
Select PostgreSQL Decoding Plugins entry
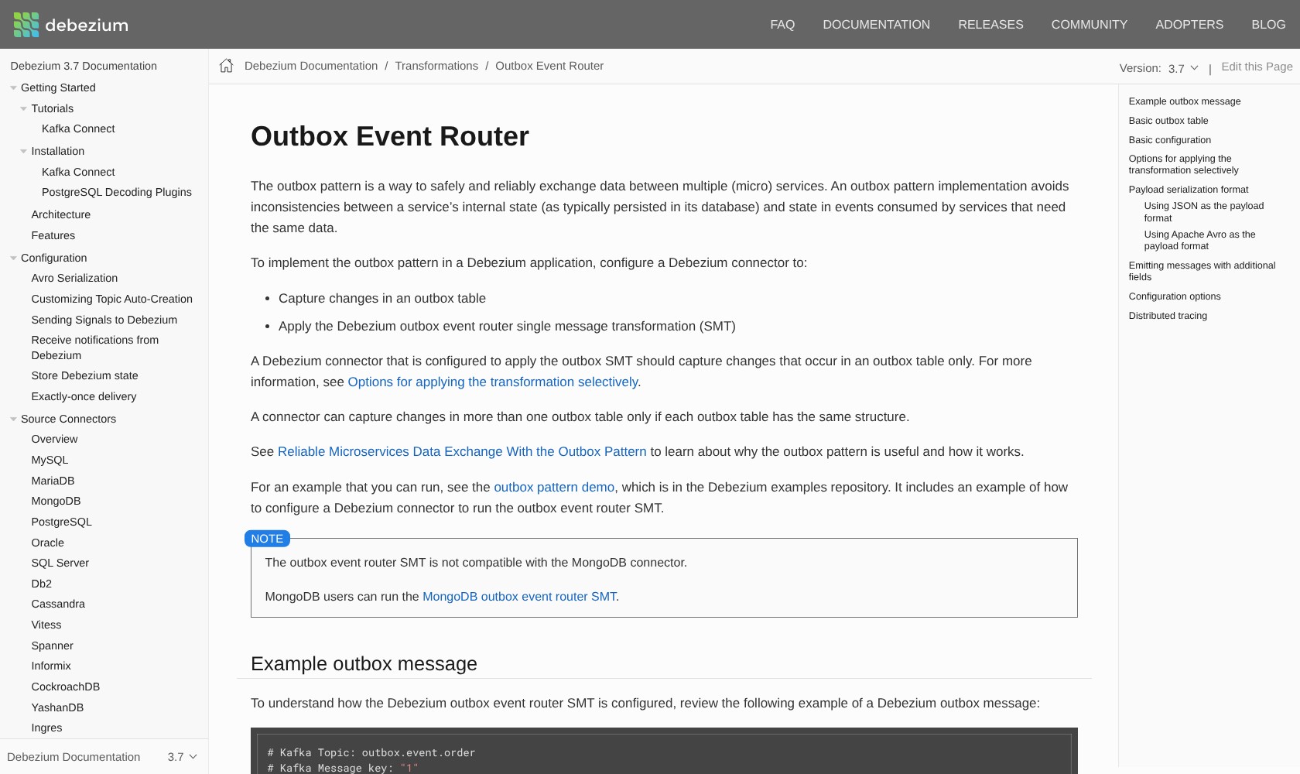click(117, 192)
